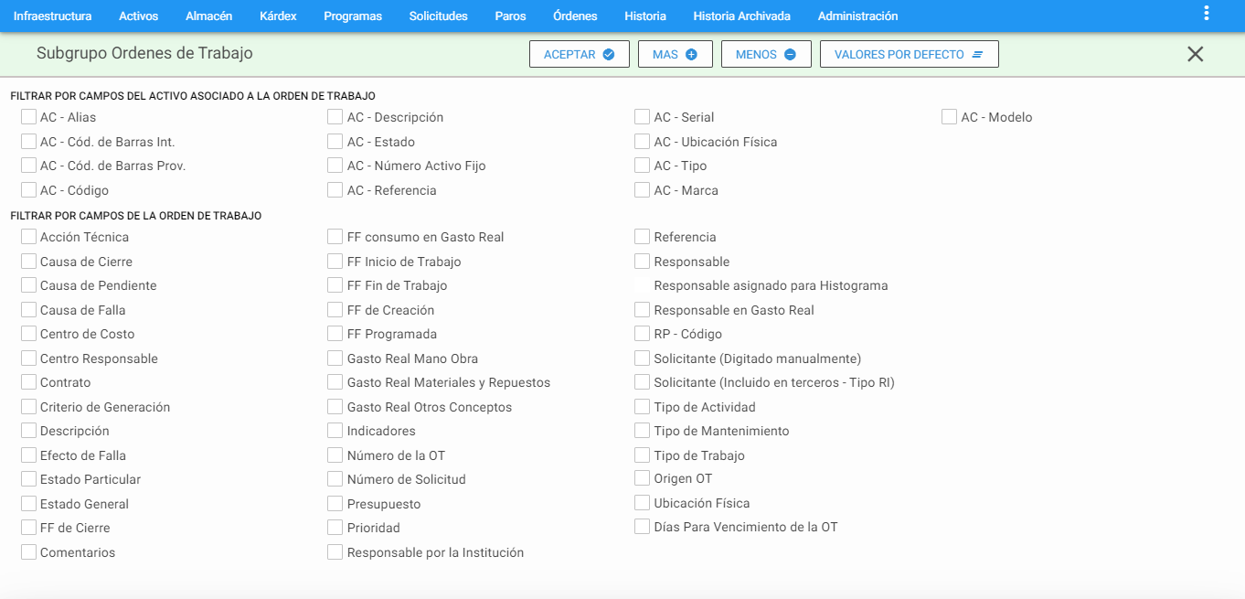Open the Infraestructura menu
The height and width of the screenshot is (599, 1245).
click(52, 16)
